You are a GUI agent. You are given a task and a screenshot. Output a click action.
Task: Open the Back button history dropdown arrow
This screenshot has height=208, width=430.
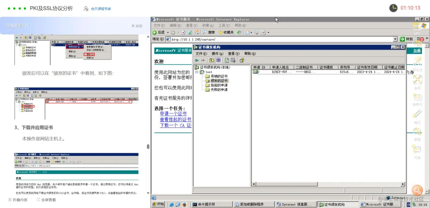click(x=168, y=32)
